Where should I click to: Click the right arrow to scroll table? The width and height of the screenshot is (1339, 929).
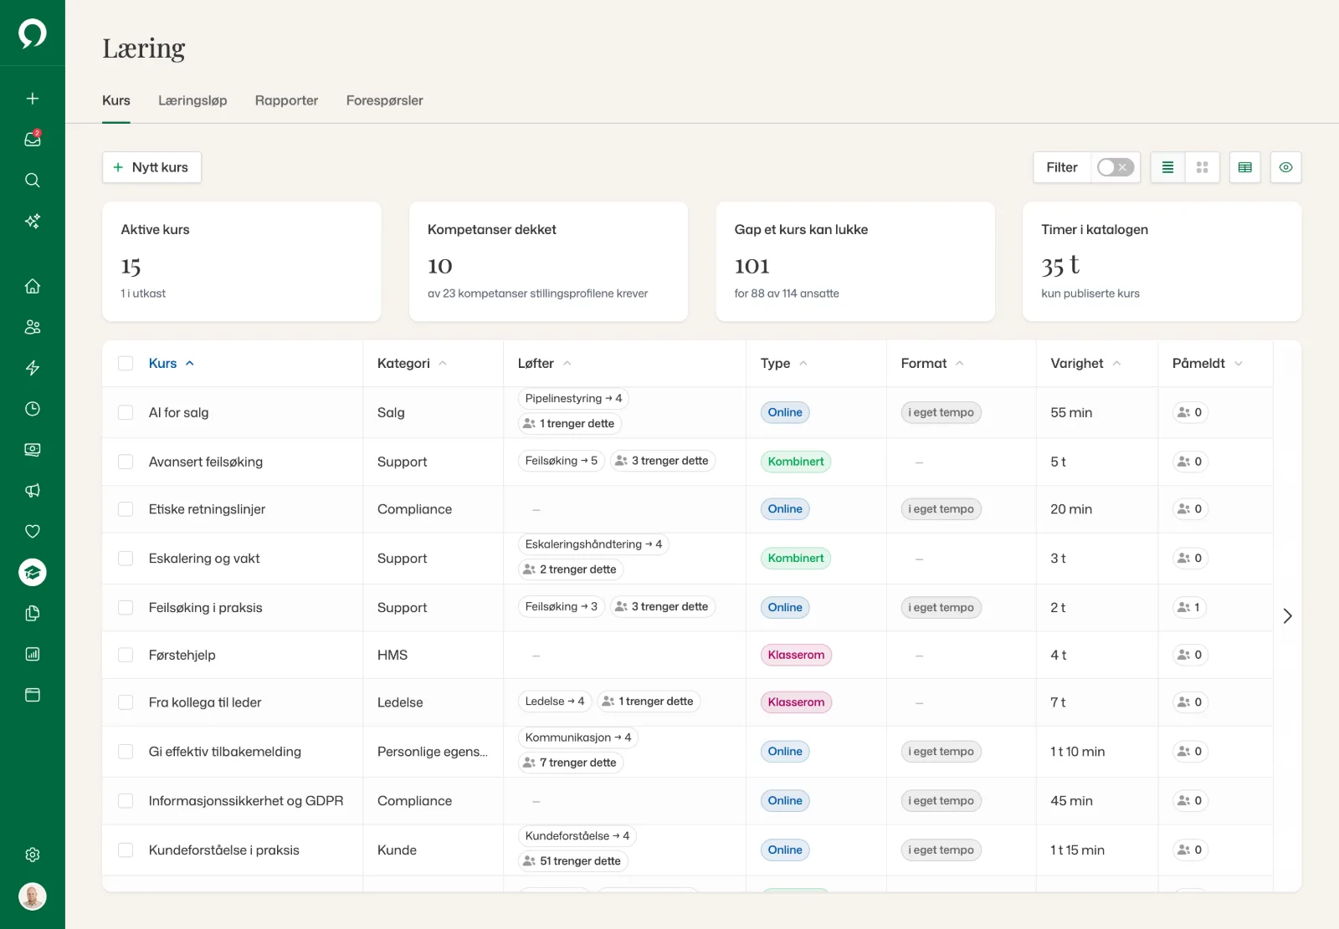click(x=1287, y=616)
